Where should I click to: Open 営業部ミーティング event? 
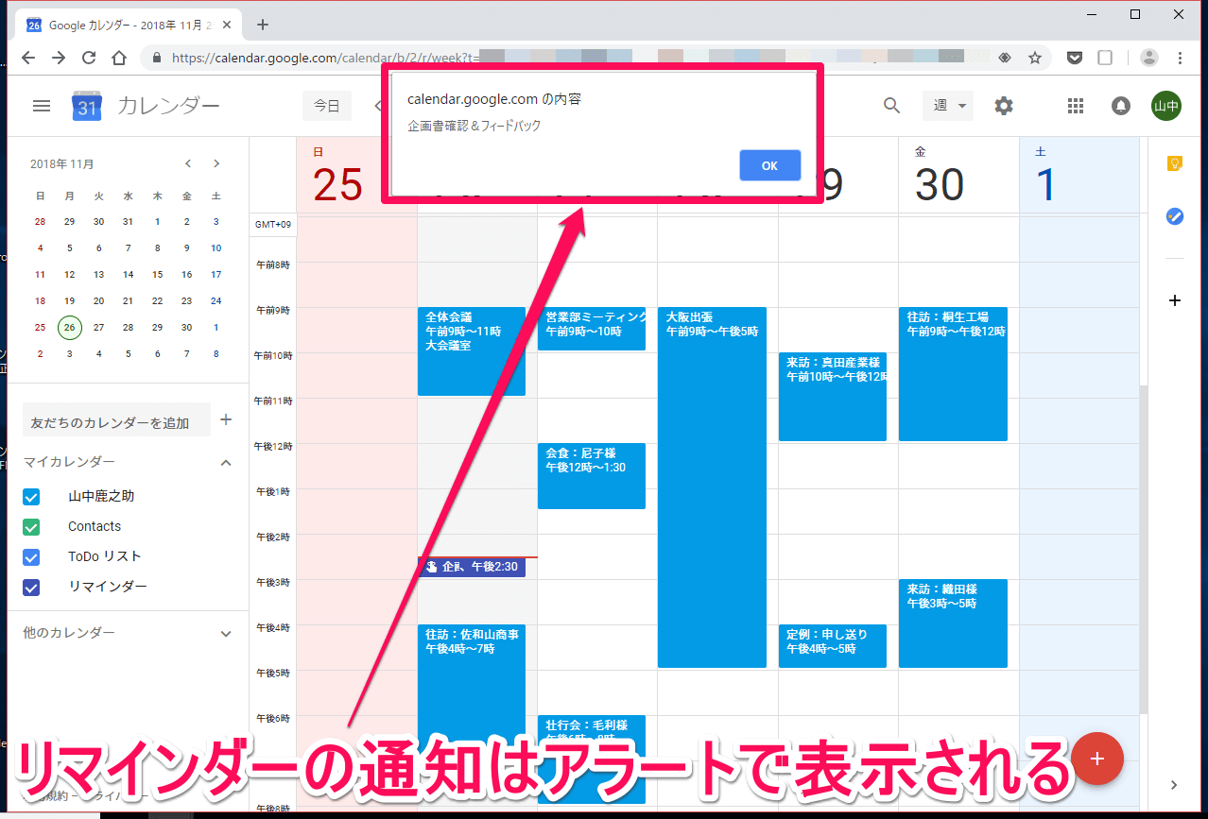click(592, 329)
